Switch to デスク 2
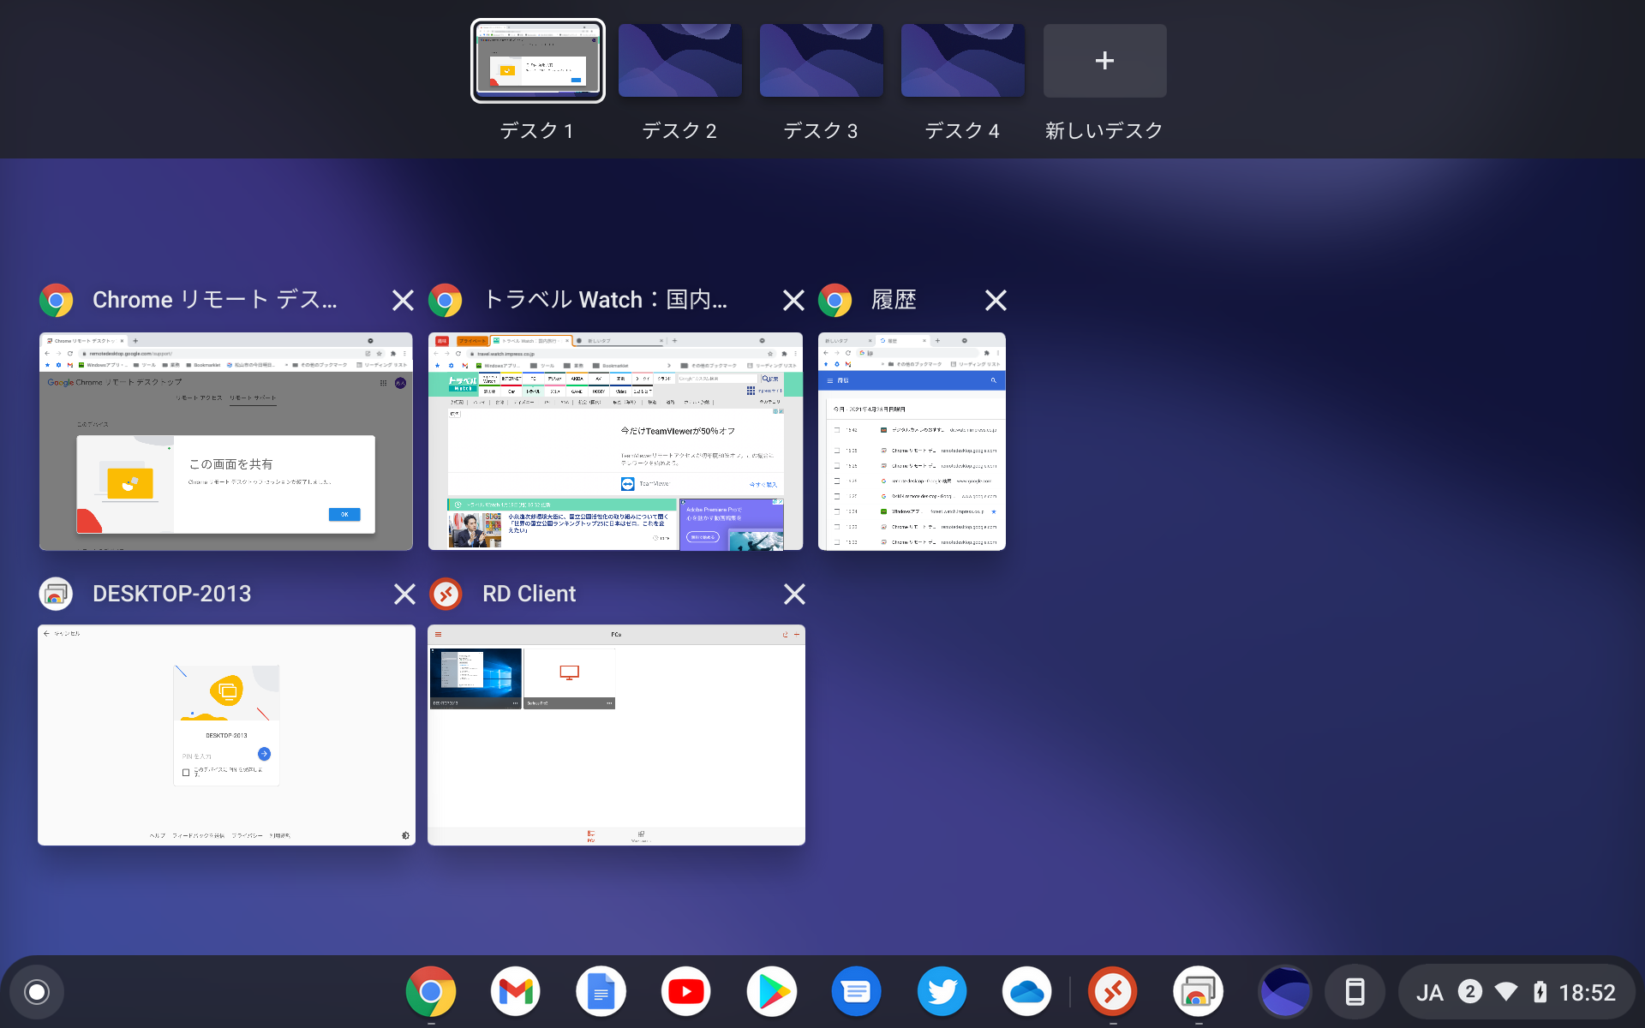The height and width of the screenshot is (1028, 1645). [x=679, y=61]
